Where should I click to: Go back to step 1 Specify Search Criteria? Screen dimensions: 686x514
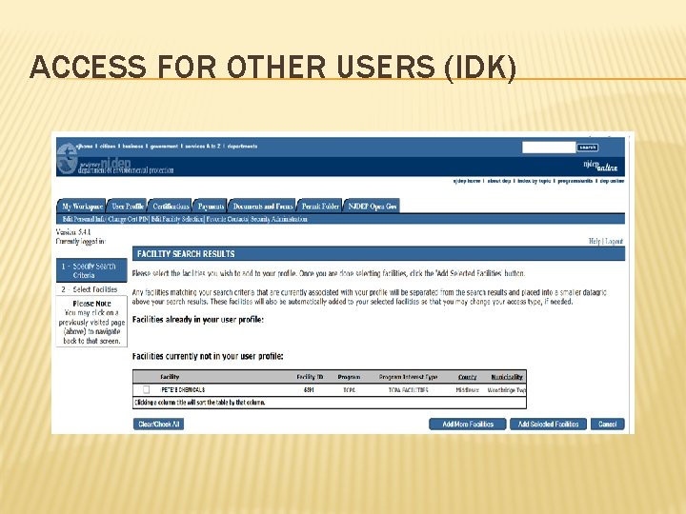[91, 270]
